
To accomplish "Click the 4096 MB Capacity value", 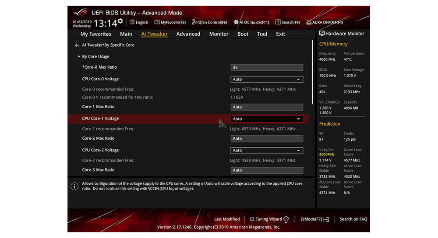I will pos(351,108).
